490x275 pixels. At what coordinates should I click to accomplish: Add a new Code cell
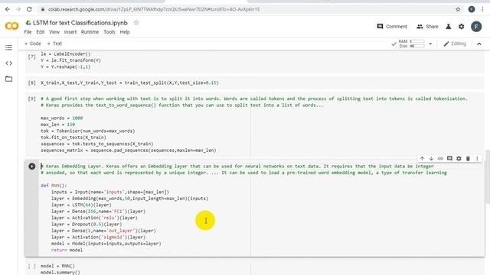33,44
